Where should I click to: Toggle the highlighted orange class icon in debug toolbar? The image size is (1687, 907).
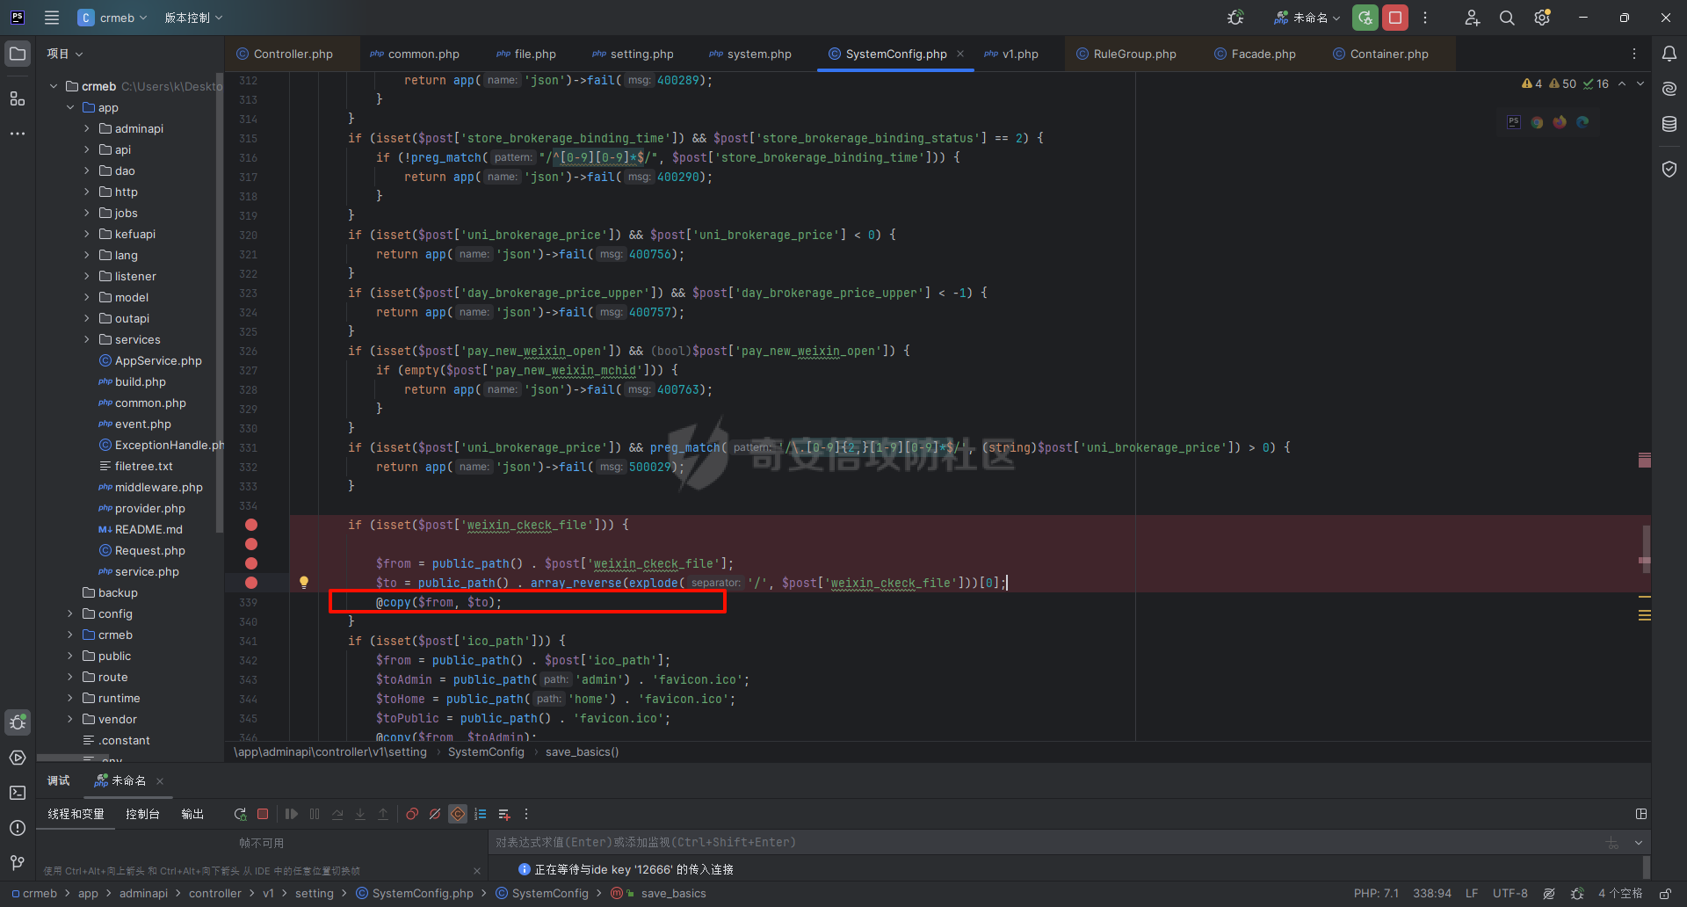coord(458,814)
